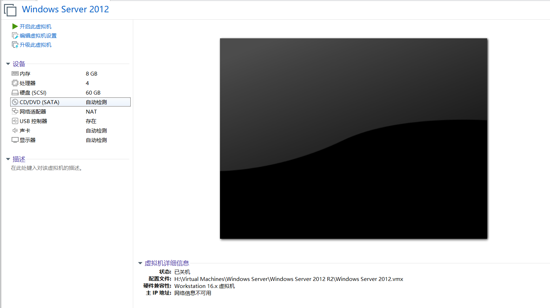
Task: Open 编辑虚拟机设置 link
Action: click(38, 36)
